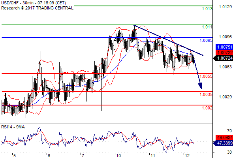Click the blue downward forecast arrowhead
The width and height of the screenshot is (233, 158).
point(201,86)
